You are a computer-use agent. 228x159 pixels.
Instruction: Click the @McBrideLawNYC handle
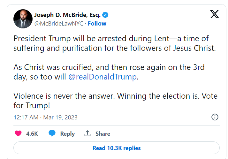pos(59,24)
